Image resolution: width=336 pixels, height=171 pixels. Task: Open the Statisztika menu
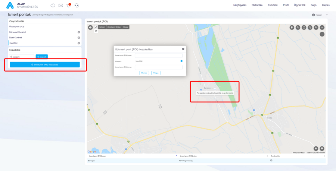click(257, 5)
